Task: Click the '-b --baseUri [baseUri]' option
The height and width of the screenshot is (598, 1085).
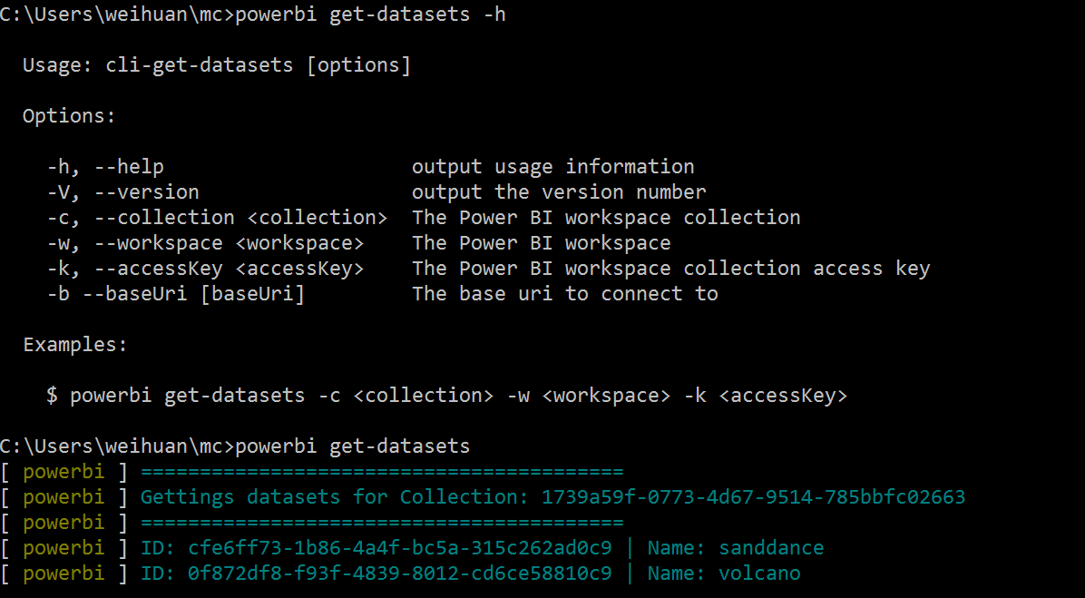Action: click(x=176, y=294)
